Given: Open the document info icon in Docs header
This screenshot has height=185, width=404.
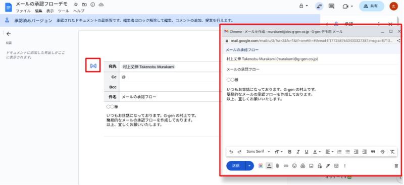Looking at the screenshot, I should [93, 5].
